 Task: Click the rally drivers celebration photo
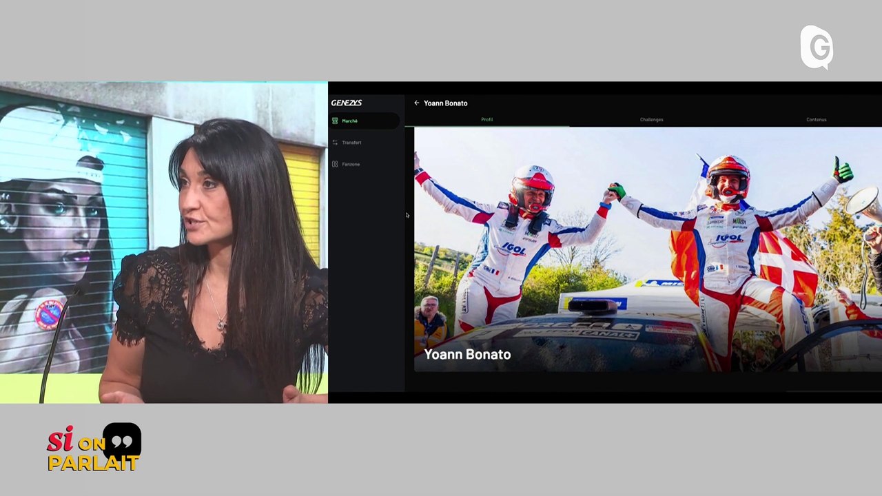(x=648, y=249)
